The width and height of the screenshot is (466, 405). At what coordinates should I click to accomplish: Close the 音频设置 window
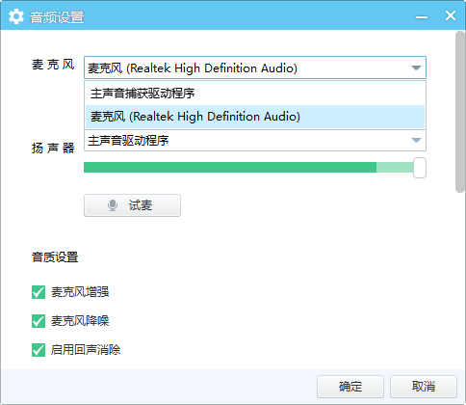(451, 15)
